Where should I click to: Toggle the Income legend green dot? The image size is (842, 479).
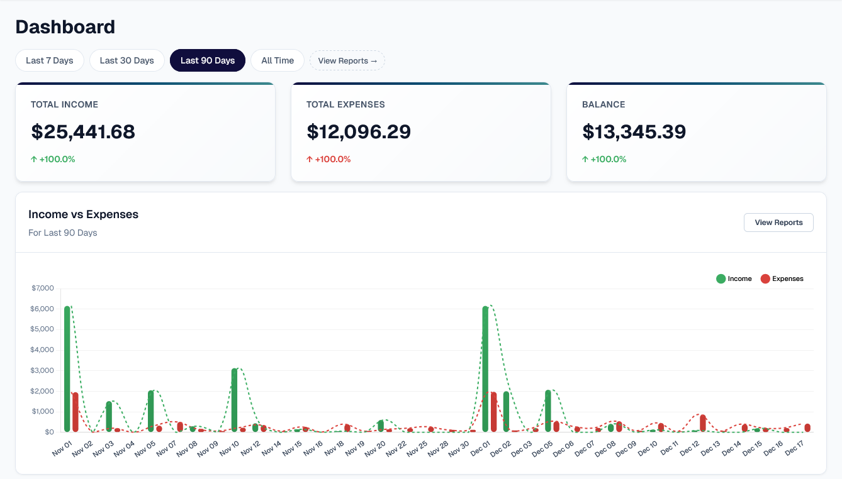721,278
